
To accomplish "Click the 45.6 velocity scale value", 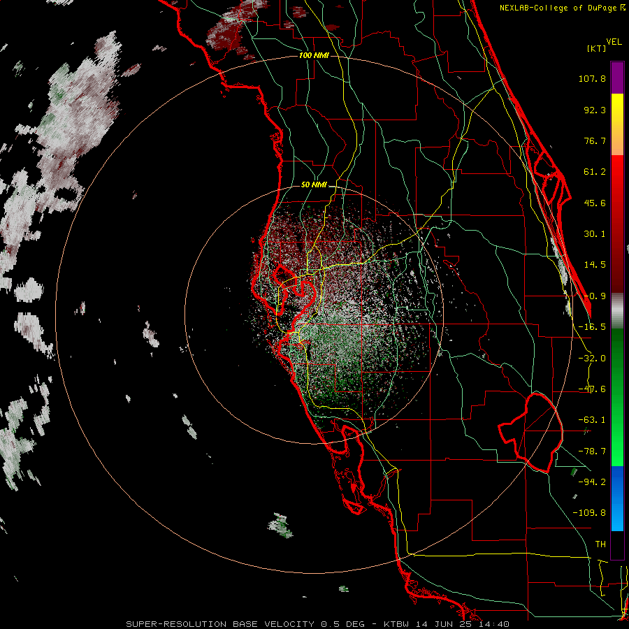I will (595, 203).
